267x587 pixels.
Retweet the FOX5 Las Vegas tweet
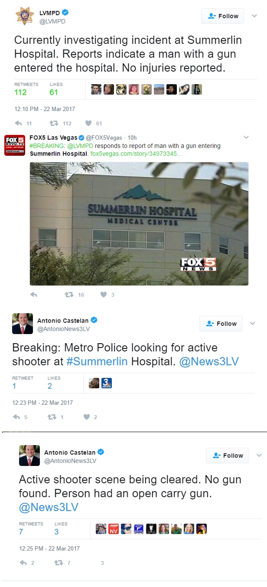[68, 295]
